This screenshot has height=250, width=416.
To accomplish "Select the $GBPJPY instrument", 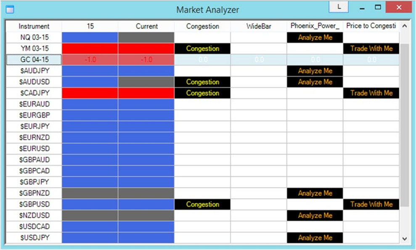I will coord(34,182).
